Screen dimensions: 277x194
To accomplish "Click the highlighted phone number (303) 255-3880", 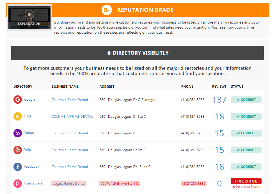I will tap(194, 184).
